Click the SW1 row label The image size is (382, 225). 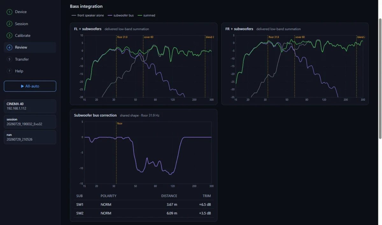click(x=80, y=205)
